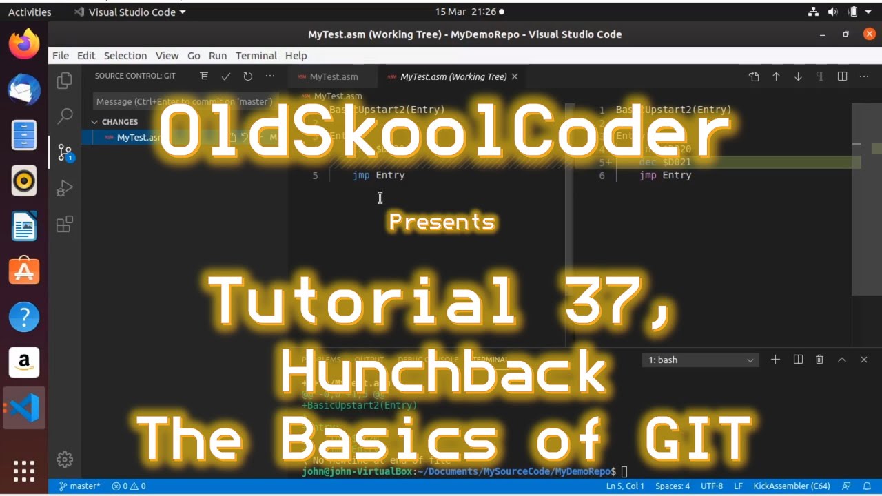Toggle Source Control view as tree
882x496 pixels.
tap(203, 76)
